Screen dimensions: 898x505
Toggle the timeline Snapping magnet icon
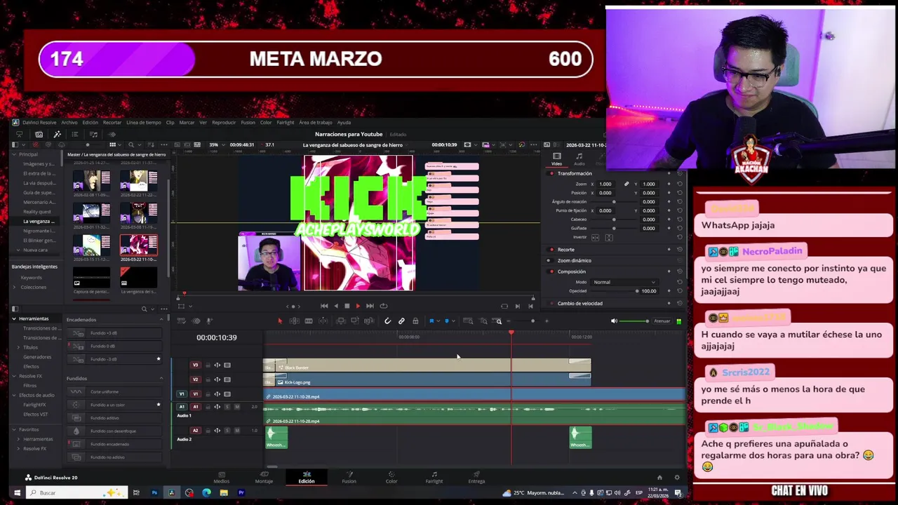[387, 321]
